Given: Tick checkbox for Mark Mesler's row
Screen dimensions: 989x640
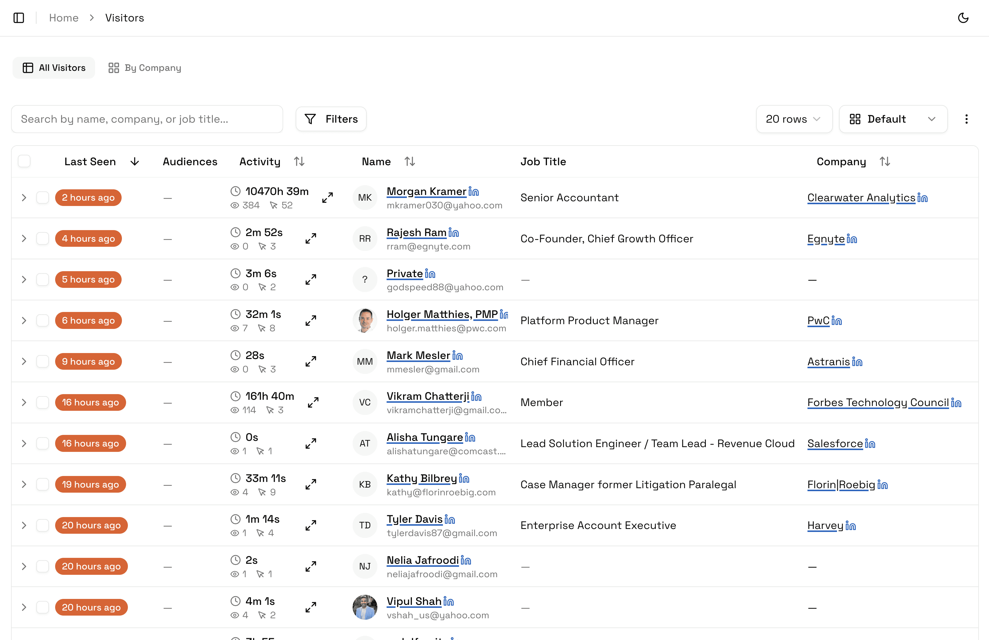Looking at the screenshot, I should point(42,361).
